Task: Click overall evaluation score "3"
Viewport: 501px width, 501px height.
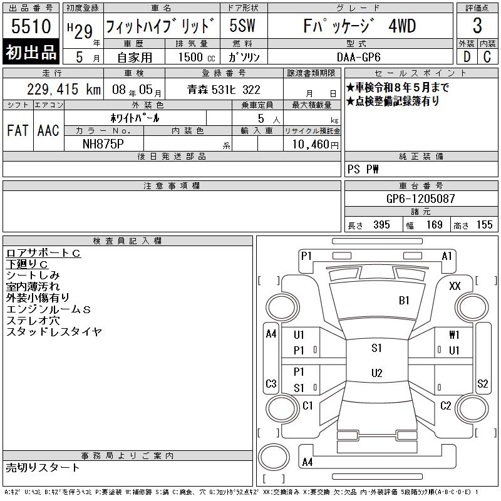Action: point(477,26)
